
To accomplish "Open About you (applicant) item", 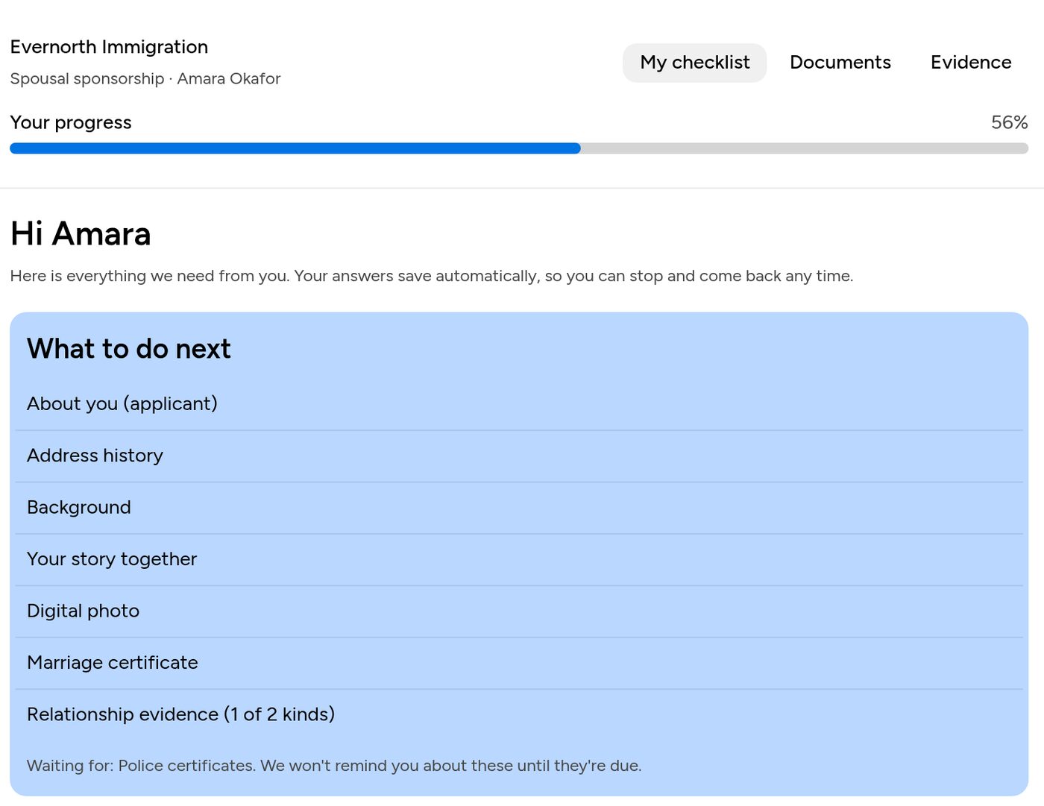I will point(519,404).
